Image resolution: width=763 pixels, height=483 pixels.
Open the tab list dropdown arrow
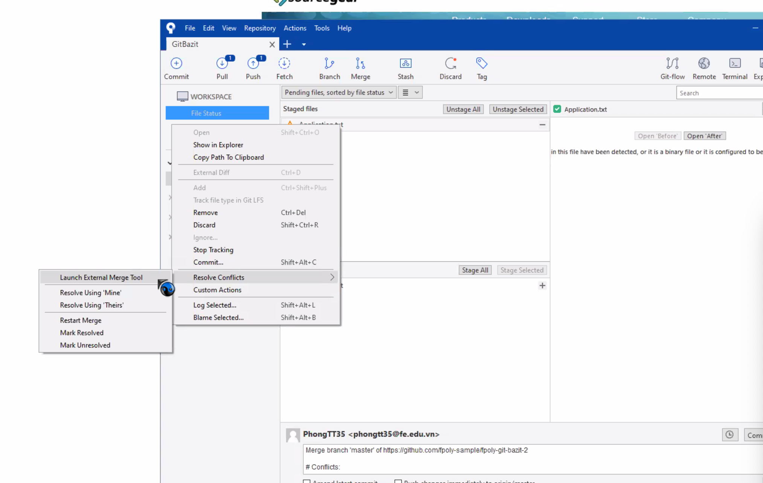(x=304, y=44)
